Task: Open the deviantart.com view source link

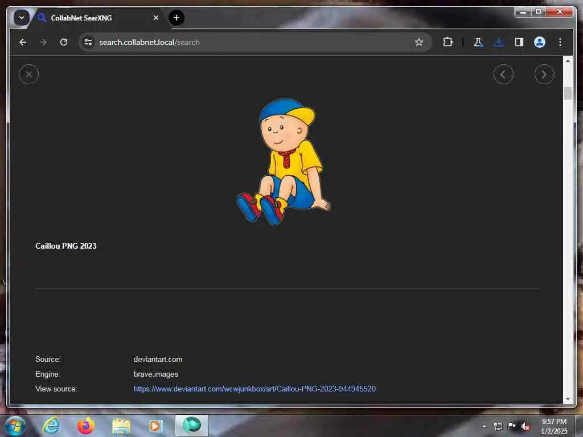Action: (x=254, y=389)
